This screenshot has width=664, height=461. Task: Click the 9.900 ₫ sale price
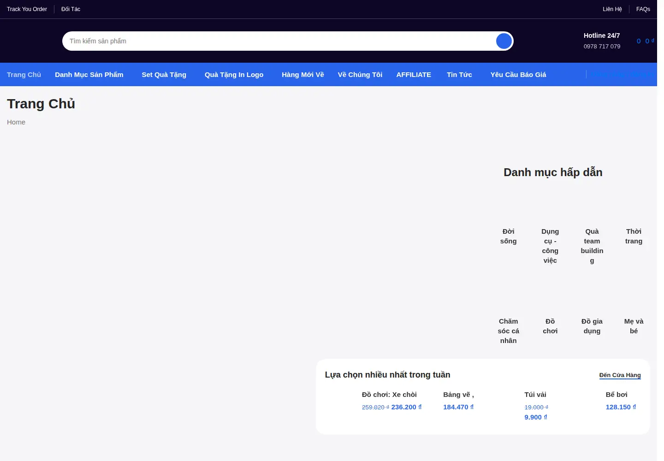(x=536, y=417)
